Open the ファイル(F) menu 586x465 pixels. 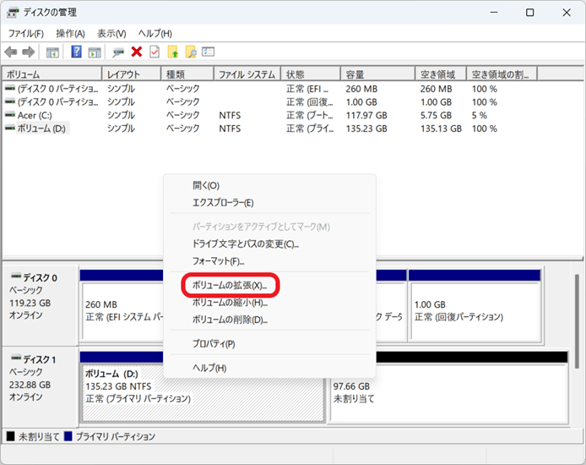(26, 33)
